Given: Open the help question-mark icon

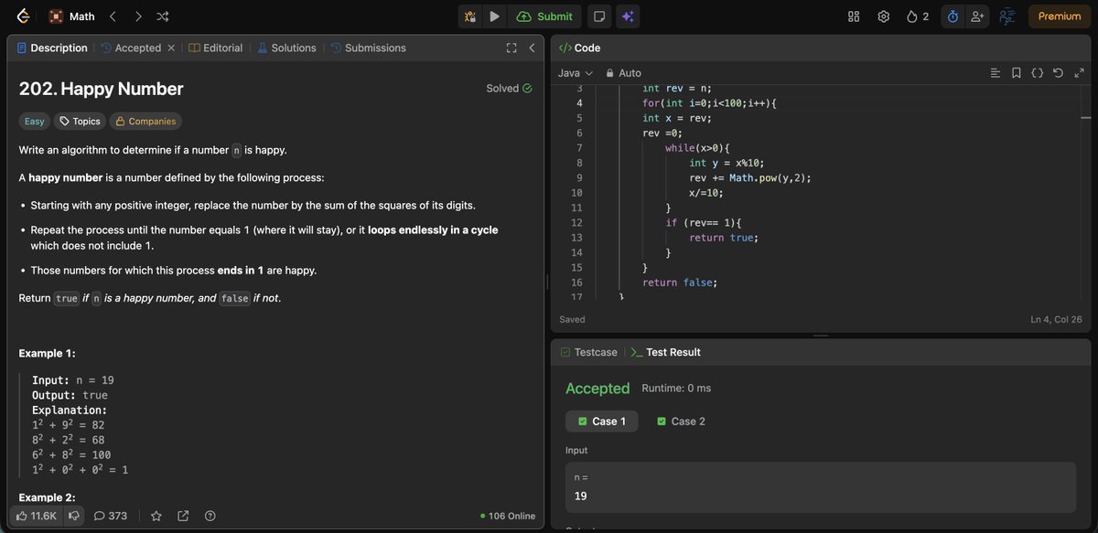Looking at the screenshot, I should [x=210, y=516].
